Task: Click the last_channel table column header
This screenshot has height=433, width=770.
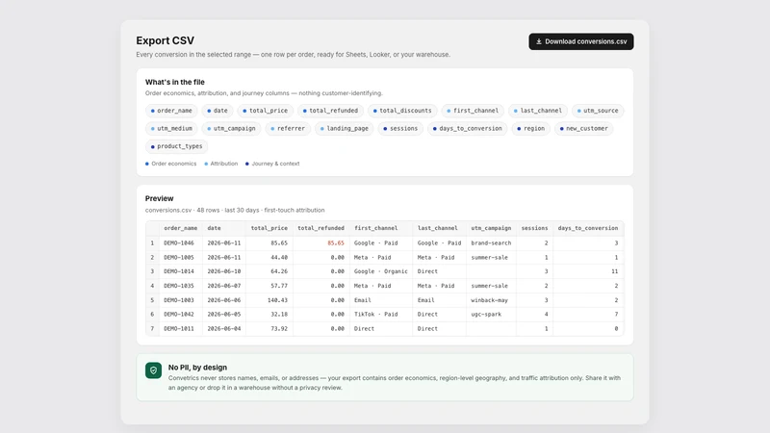Action: coord(438,228)
